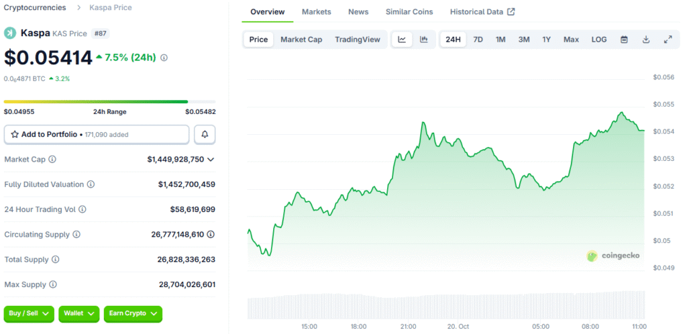Click the 24h Range progress bar
This screenshot has height=334, width=687.
pos(109,102)
